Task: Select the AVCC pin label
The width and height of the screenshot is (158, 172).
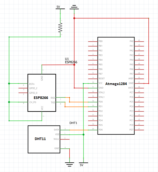Action: [131, 88]
